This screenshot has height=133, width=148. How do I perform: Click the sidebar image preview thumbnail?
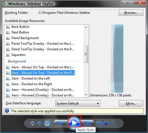[117, 58]
